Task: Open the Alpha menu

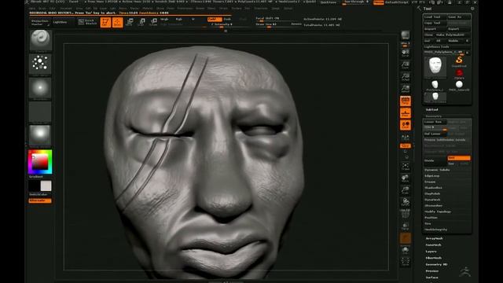Action: 32,9
